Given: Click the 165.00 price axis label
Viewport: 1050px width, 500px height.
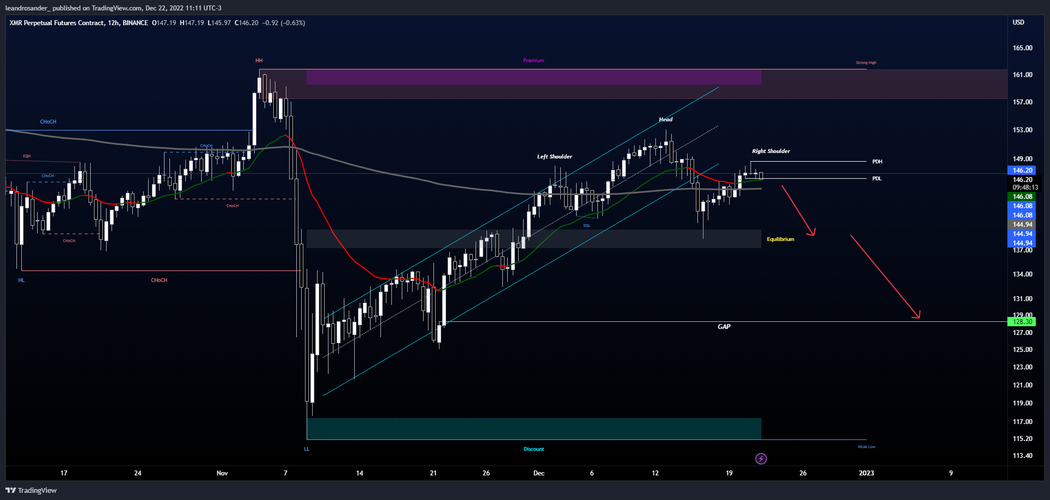Looking at the screenshot, I should [x=1022, y=48].
